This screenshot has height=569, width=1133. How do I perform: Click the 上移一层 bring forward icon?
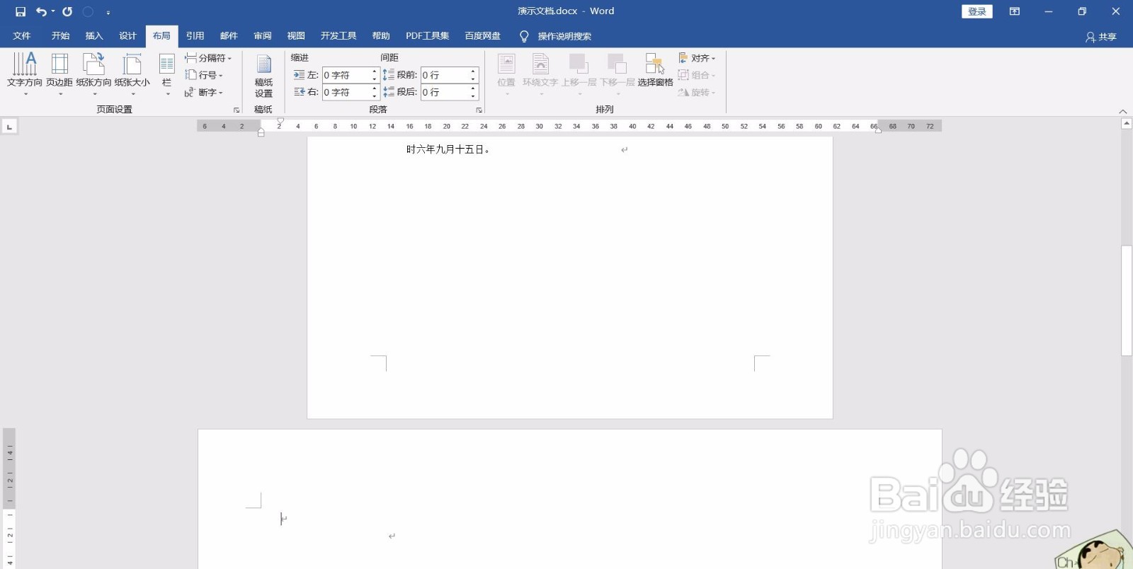579,74
